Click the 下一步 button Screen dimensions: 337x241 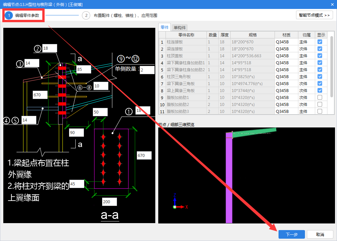(x=291, y=234)
